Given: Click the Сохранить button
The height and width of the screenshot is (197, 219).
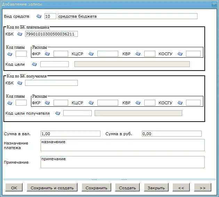Looking at the screenshot, I should click(x=96, y=187).
